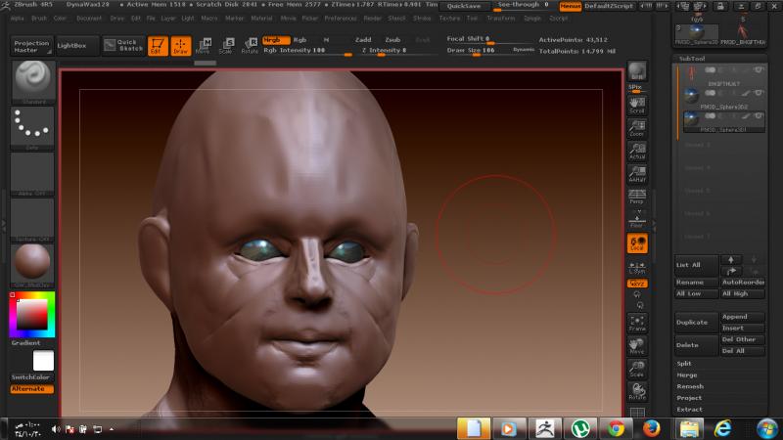Image resolution: width=783 pixels, height=440 pixels.
Task: Toggle XYZ rotation mode
Action: click(637, 284)
